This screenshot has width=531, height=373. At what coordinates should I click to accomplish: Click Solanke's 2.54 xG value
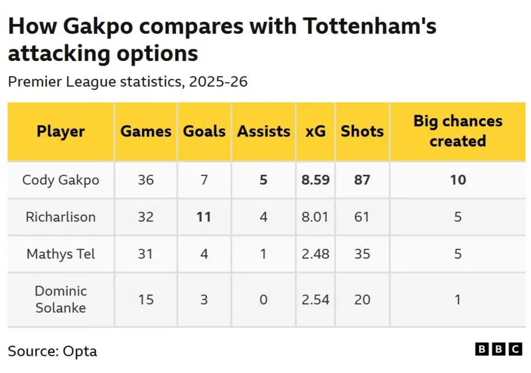click(315, 299)
